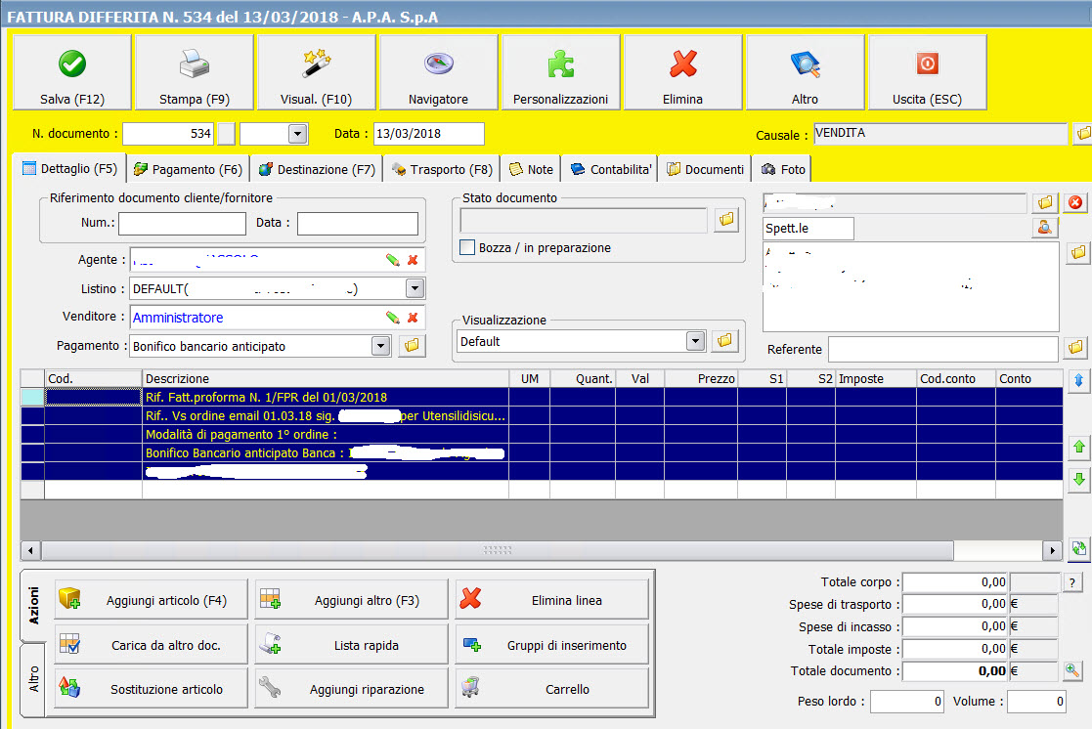Image resolution: width=1092 pixels, height=729 pixels.
Task: Select row 'Modalità di pagamento 1° ordine :'
Action: click(x=542, y=434)
